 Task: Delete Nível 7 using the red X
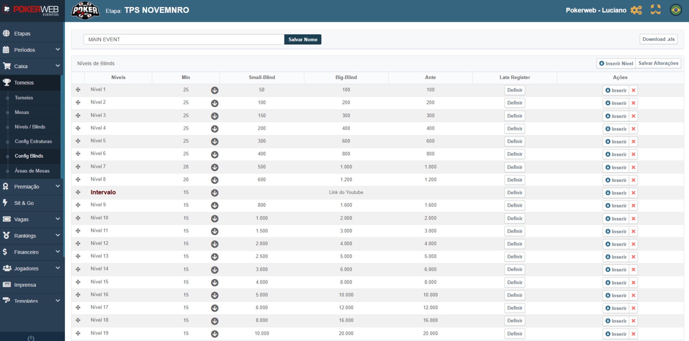pyautogui.click(x=633, y=167)
